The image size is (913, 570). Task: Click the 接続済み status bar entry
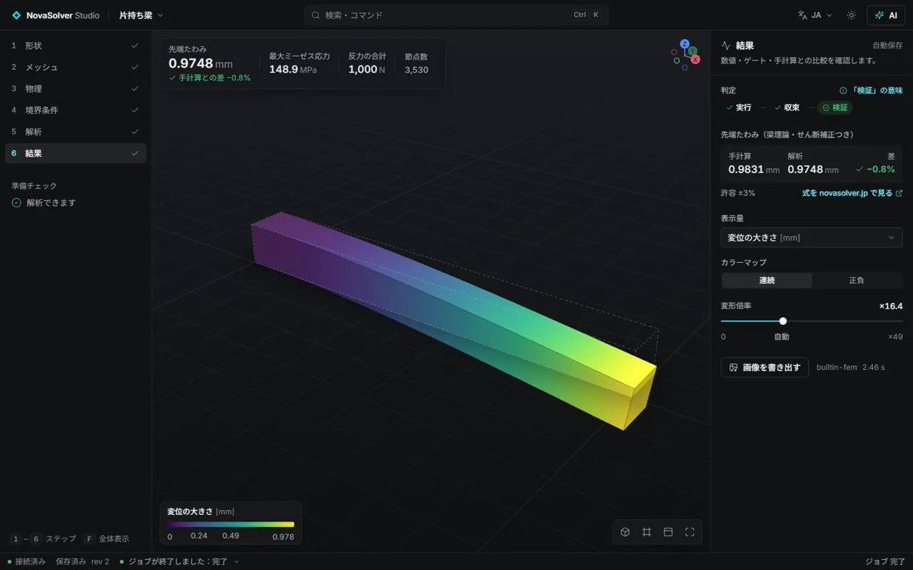26,561
